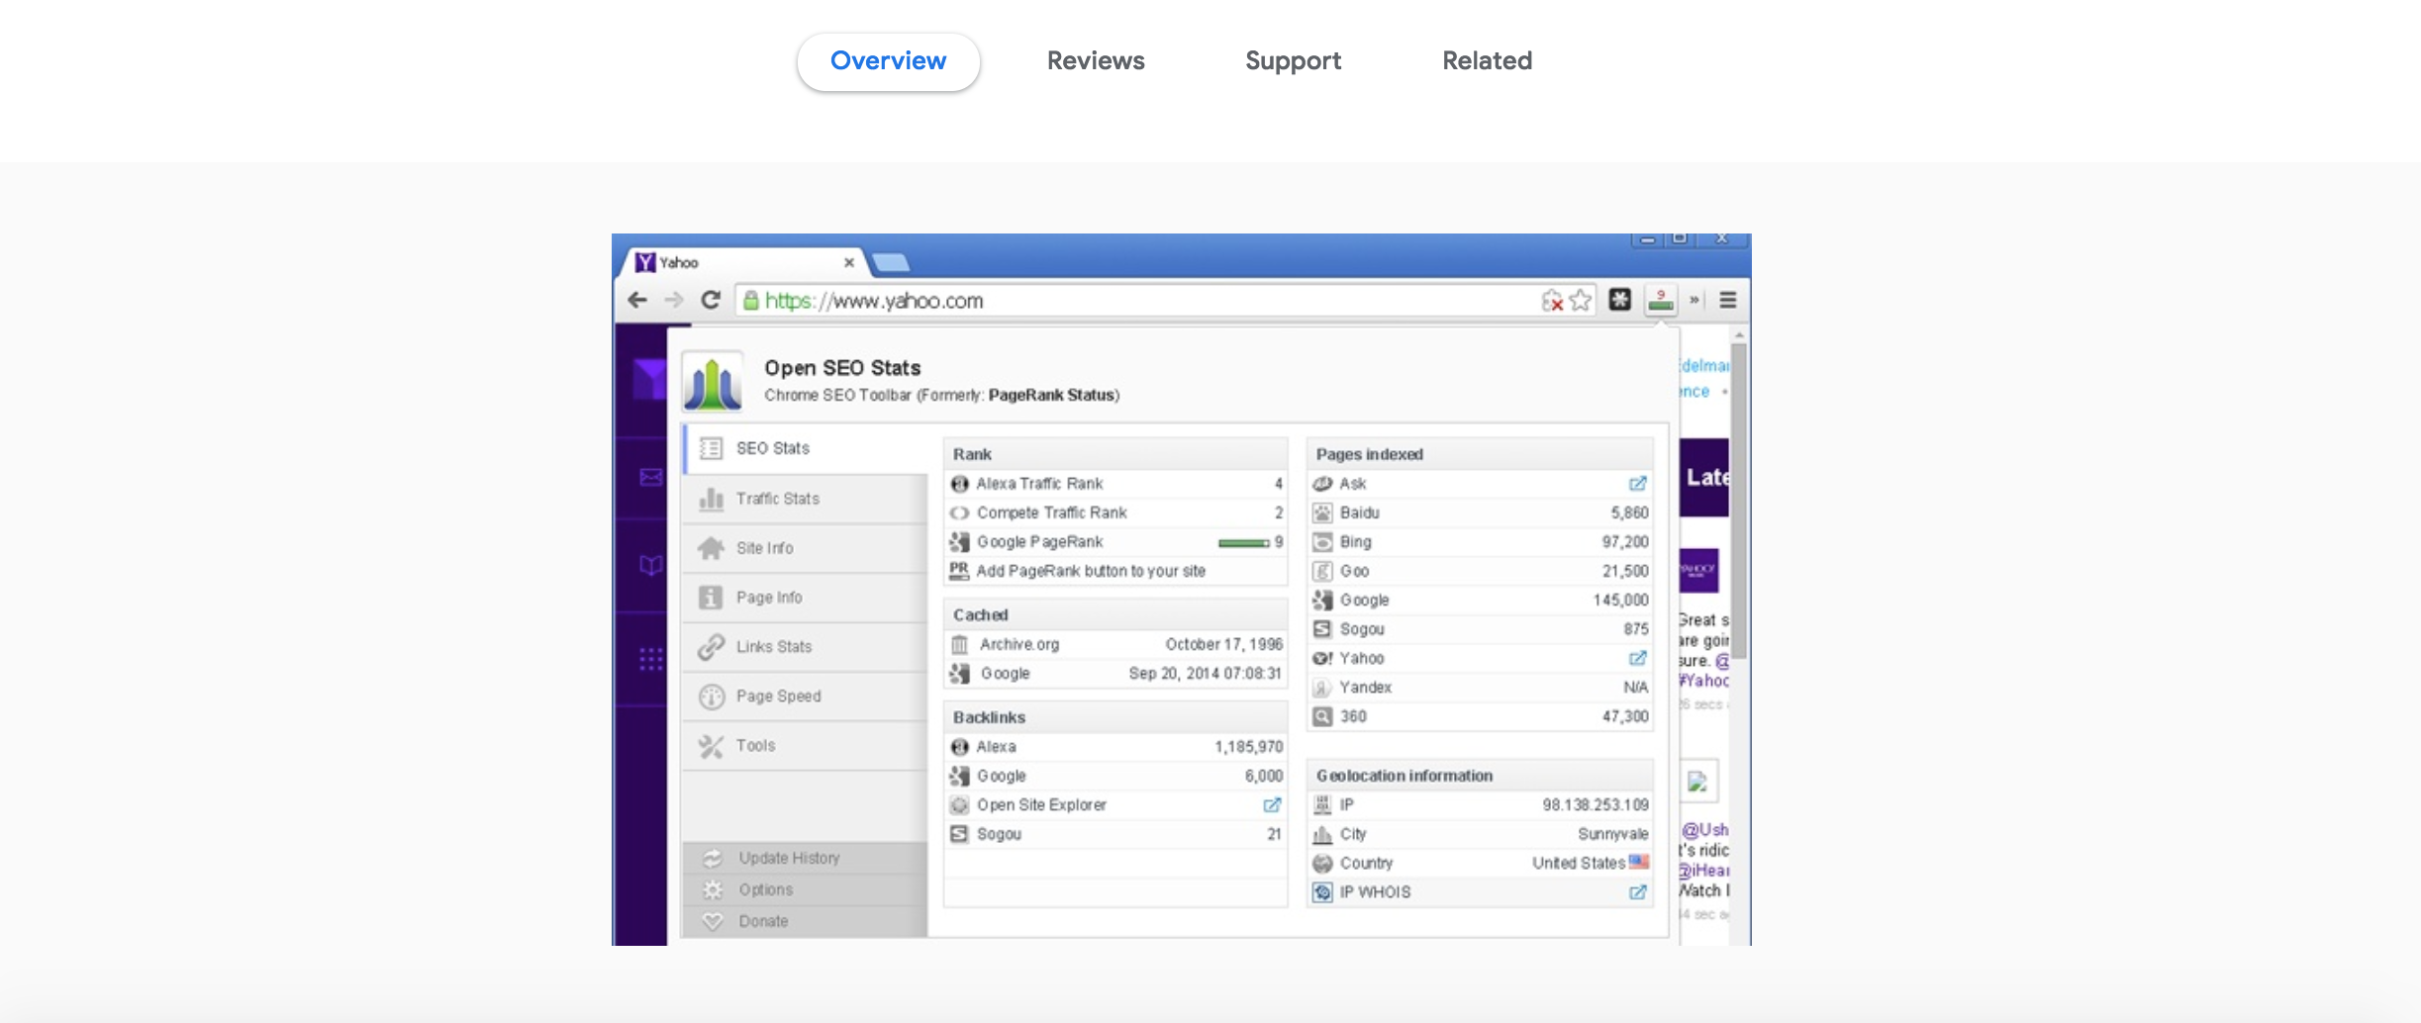This screenshot has width=2421, height=1023.
Task: Click the browser back arrow
Action: (638, 300)
